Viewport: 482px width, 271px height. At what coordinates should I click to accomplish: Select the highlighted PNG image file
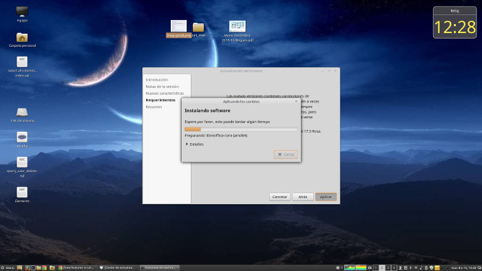coord(178,28)
